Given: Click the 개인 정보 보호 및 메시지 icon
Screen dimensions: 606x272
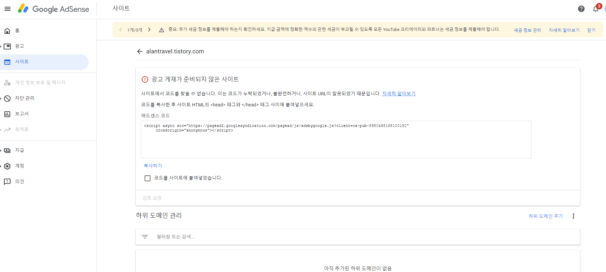Looking at the screenshot, I should pyautogui.click(x=7, y=83).
